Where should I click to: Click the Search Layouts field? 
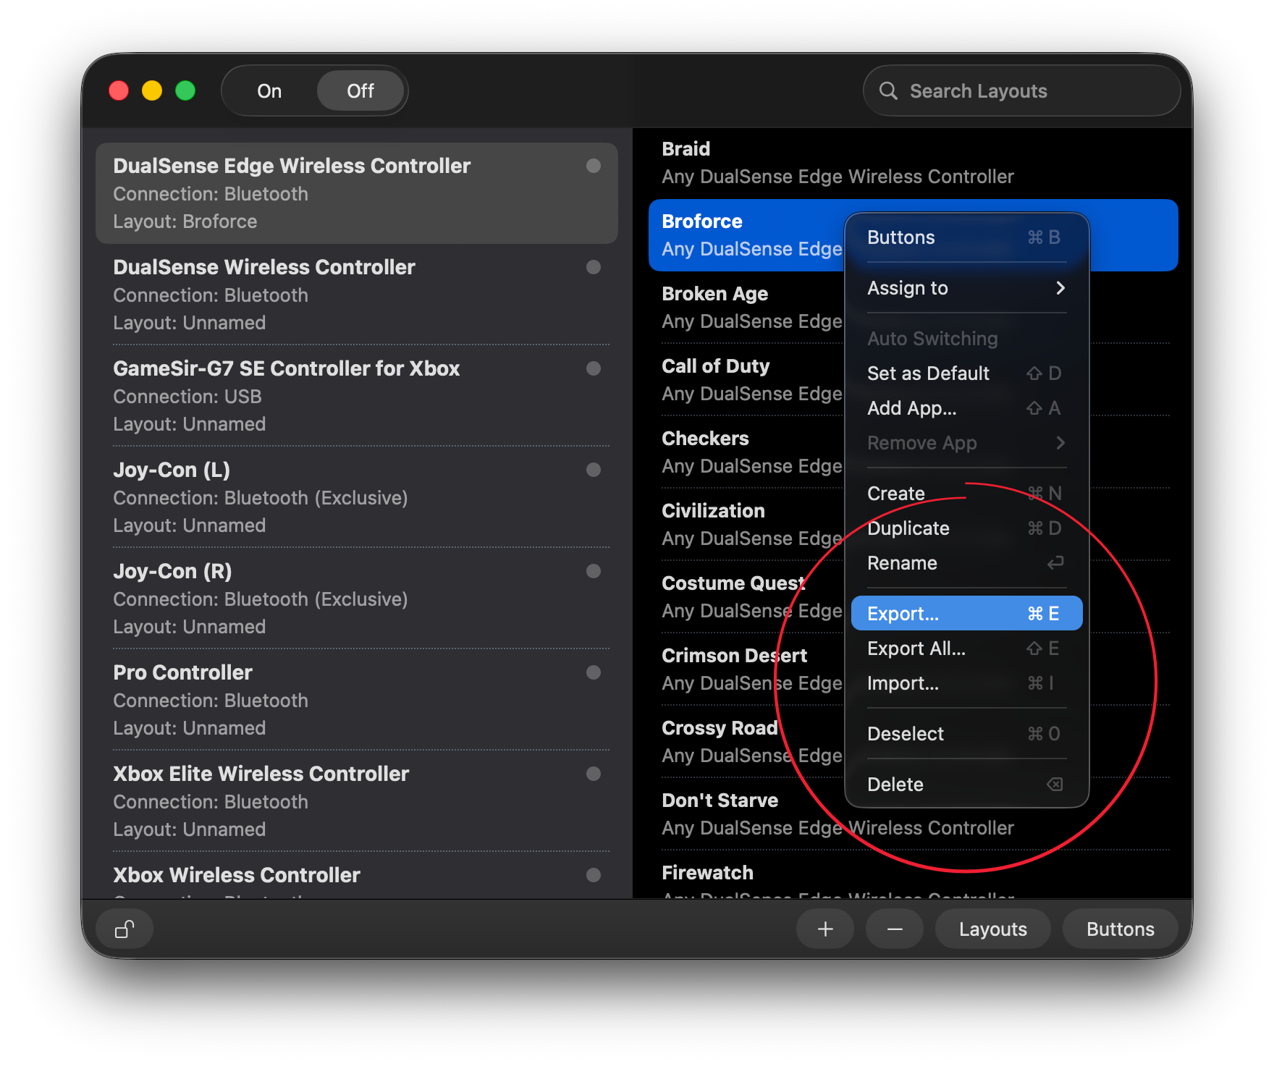(1021, 90)
